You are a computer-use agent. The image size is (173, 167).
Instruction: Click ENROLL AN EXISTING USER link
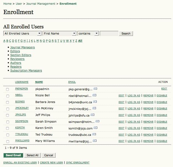(20, 163)
